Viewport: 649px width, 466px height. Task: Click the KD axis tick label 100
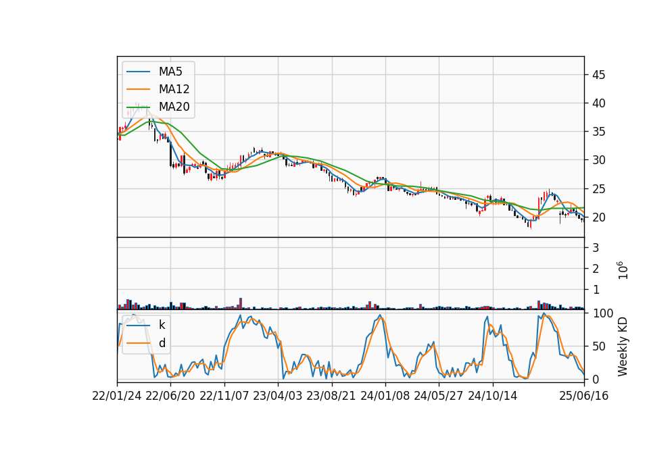click(603, 313)
